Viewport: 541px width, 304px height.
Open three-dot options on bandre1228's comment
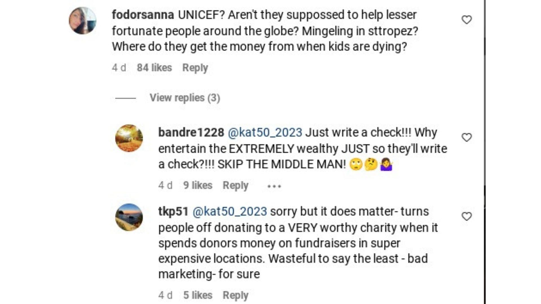click(274, 186)
